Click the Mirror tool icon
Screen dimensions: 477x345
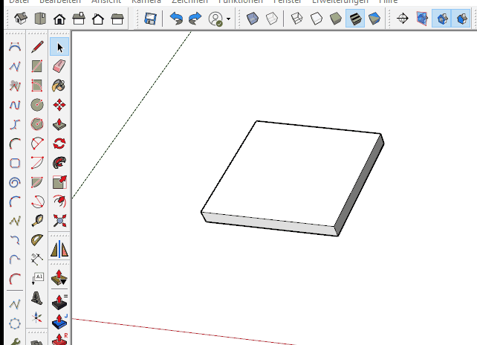(x=59, y=250)
